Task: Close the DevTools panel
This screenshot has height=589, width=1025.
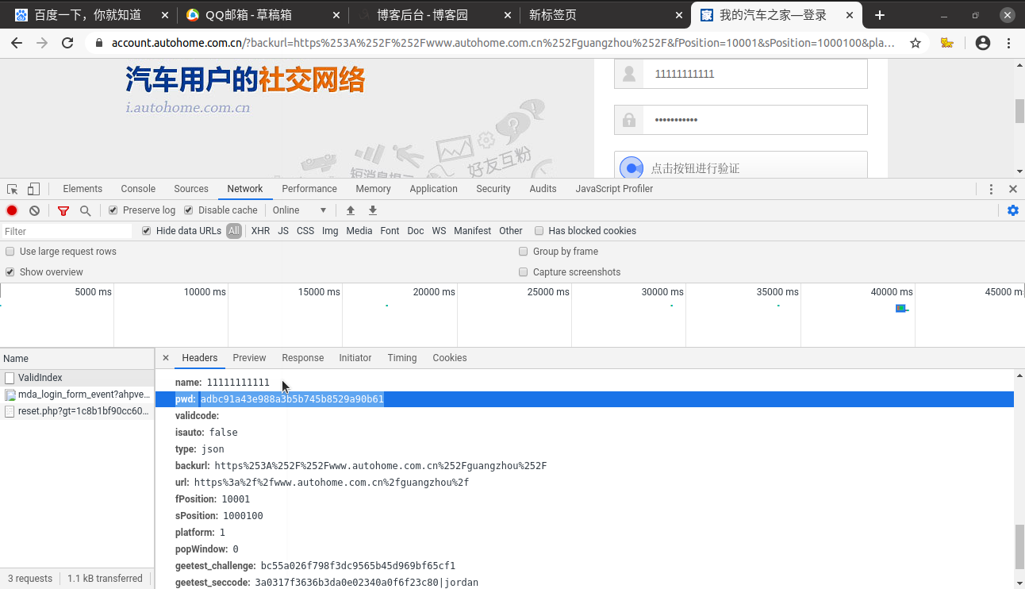Action: click(x=1013, y=189)
